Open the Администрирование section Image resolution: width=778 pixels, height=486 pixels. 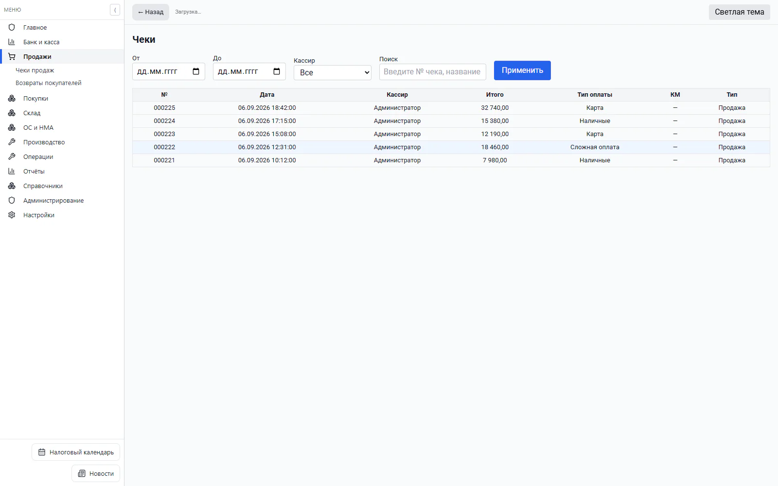[62, 200]
